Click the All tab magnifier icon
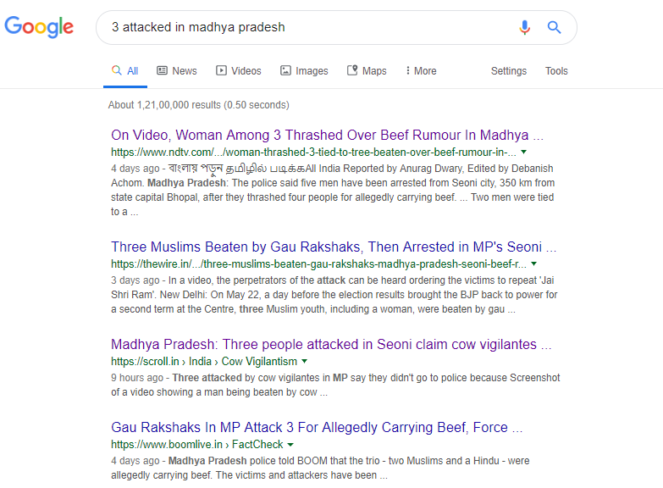The height and width of the screenshot is (488, 663). [117, 69]
